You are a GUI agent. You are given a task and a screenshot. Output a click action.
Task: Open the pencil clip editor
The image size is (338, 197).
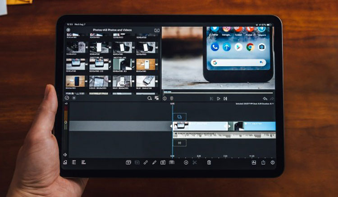coord(154,162)
